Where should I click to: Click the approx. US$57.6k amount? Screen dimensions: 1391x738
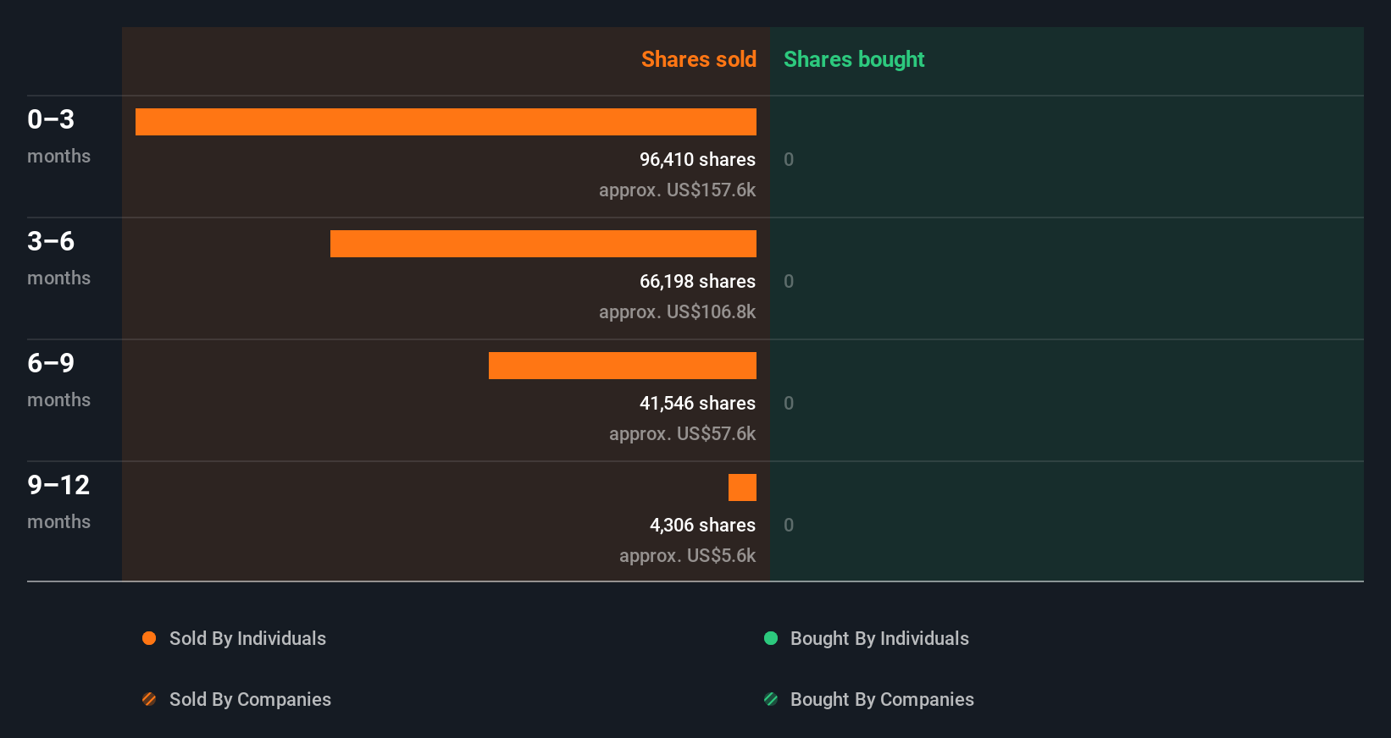[x=682, y=433]
